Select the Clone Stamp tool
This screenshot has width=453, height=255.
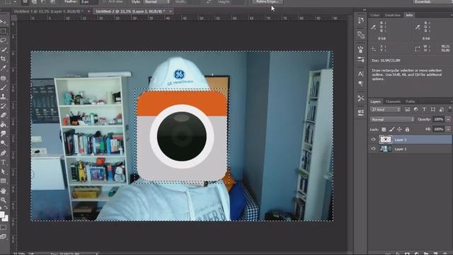point(3,96)
